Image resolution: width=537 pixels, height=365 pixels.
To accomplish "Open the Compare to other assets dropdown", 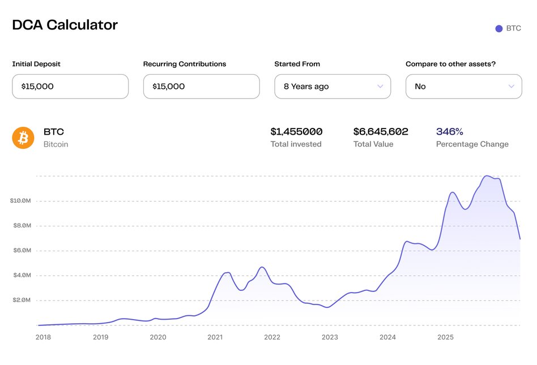I will click(463, 87).
